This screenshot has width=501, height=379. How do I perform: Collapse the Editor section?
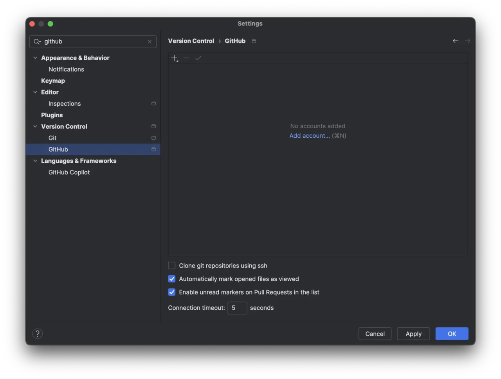point(35,92)
